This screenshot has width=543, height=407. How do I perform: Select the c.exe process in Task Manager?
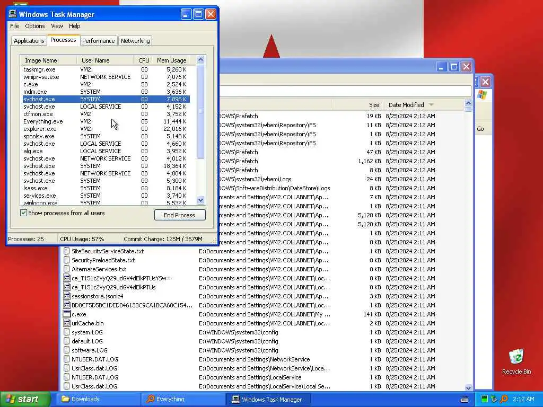click(x=106, y=84)
